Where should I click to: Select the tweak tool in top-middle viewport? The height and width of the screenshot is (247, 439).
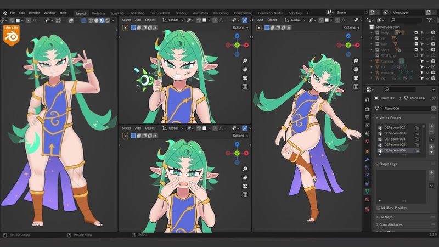[x=125, y=28]
